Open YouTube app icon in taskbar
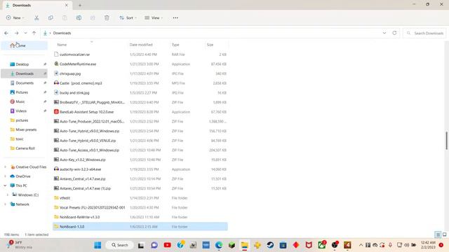The height and width of the screenshot is (252, 449). [x=168, y=245]
